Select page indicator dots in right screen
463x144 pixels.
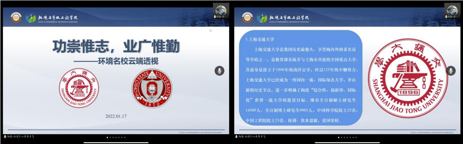347,138
